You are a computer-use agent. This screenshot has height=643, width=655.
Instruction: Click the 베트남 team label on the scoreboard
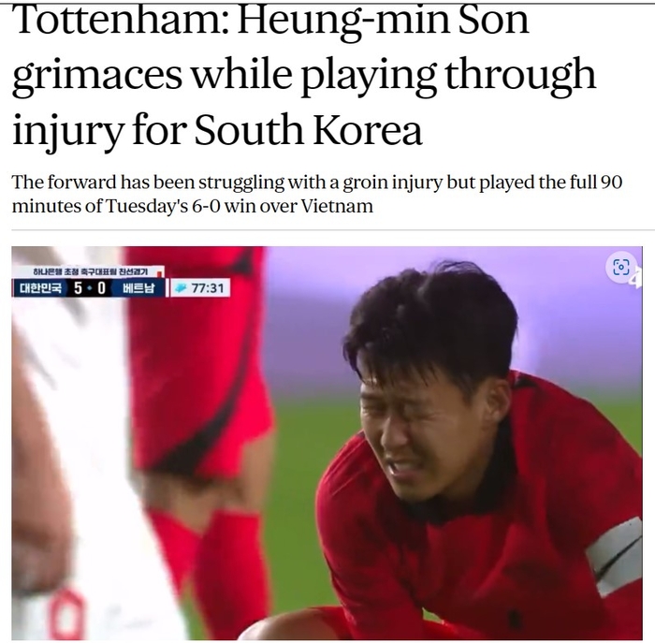tap(138, 288)
